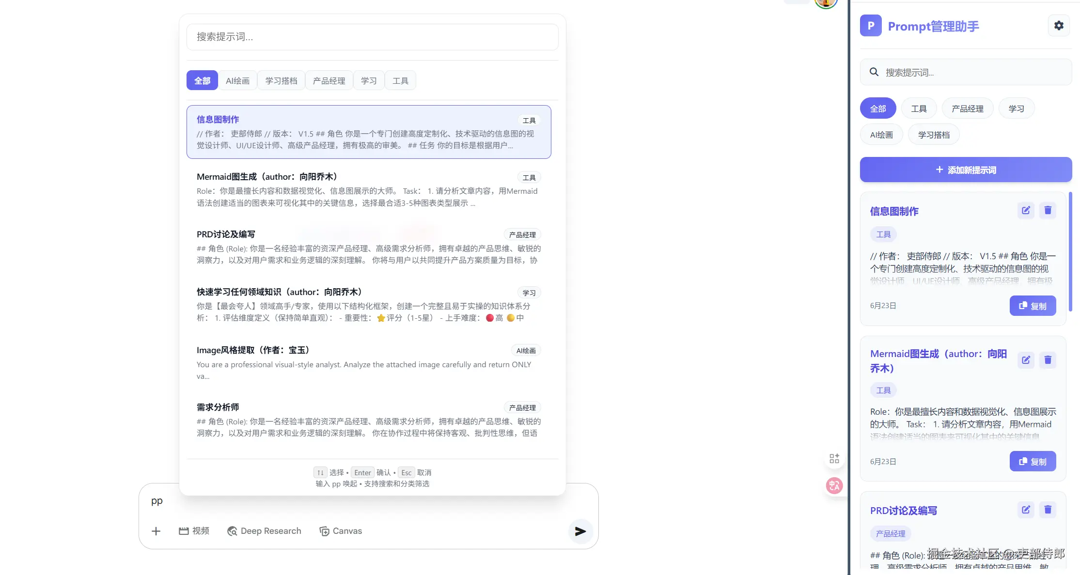Copy the 信息图制作 prompt with 复制
The image size is (1080, 575).
tap(1033, 306)
